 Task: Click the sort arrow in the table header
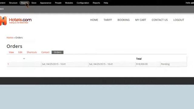(x=24, y=58)
